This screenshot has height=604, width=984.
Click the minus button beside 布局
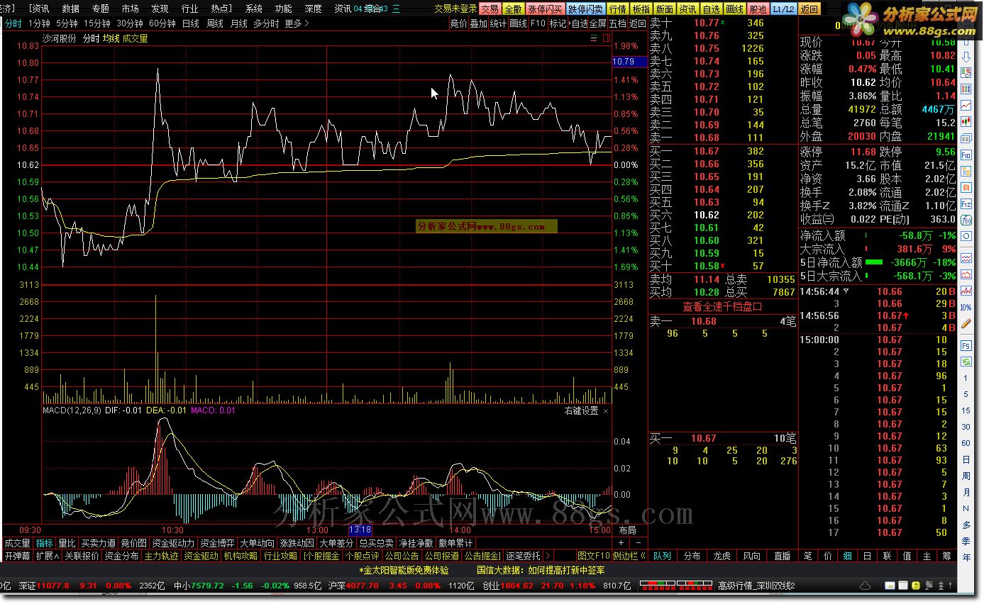(637, 542)
